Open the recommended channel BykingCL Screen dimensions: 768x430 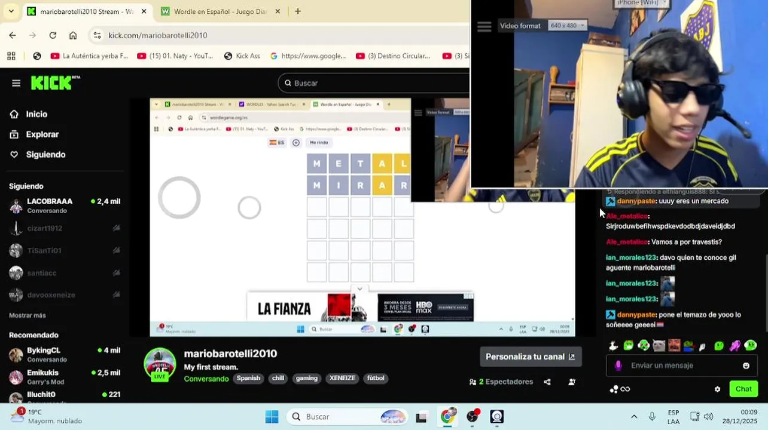65,355
